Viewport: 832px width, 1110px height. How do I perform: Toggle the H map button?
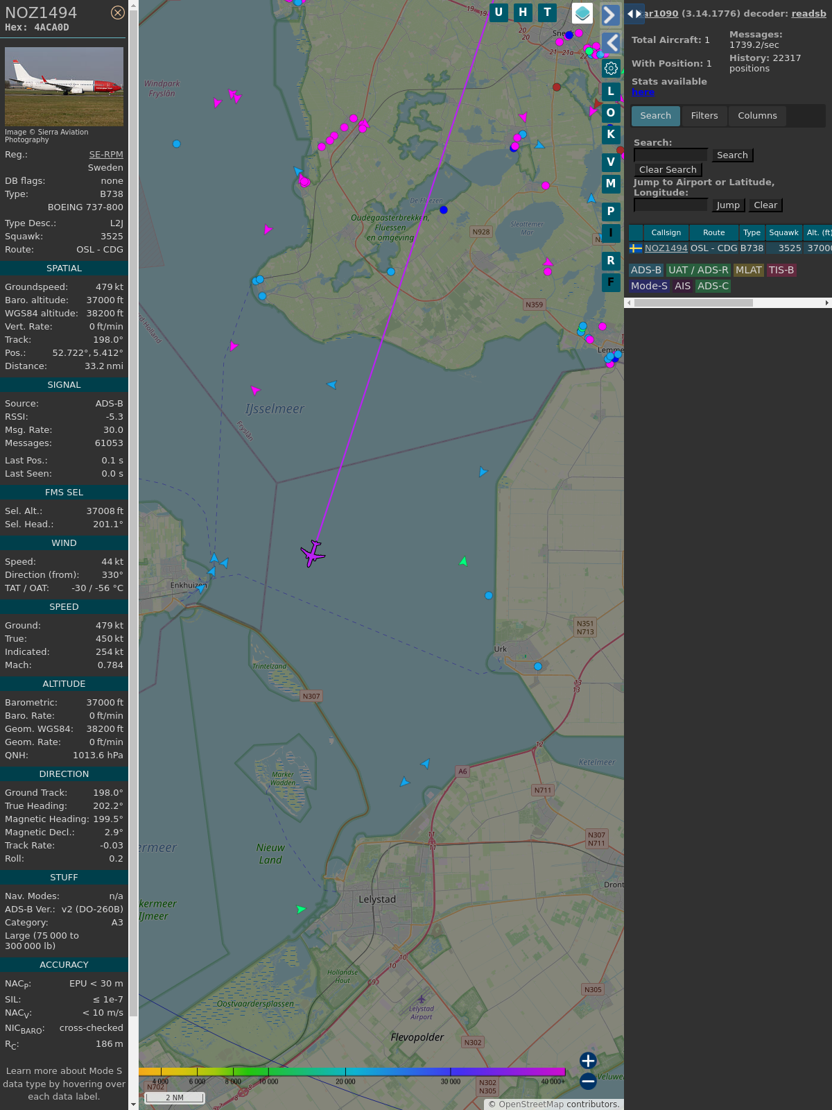[x=523, y=12]
